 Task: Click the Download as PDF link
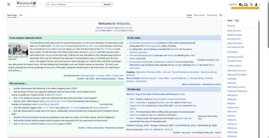click(x=235, y=57)
